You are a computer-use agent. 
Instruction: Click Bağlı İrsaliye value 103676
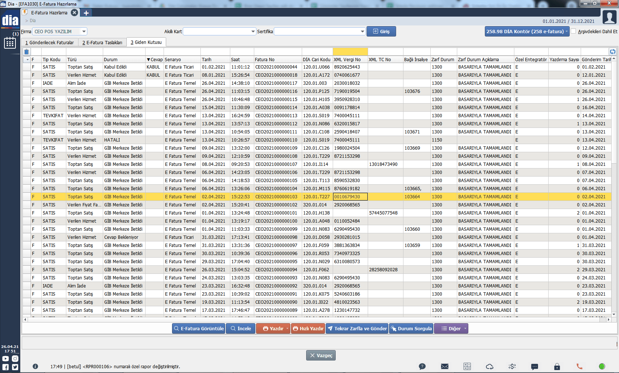416,91
